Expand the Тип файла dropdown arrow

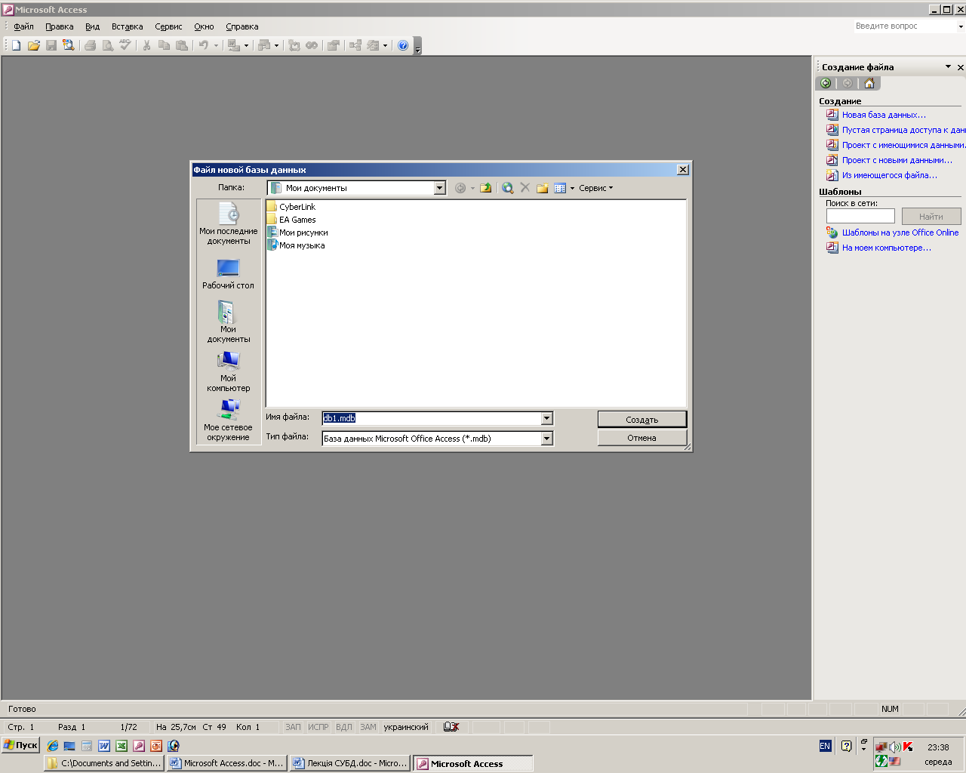click(547, 439)
